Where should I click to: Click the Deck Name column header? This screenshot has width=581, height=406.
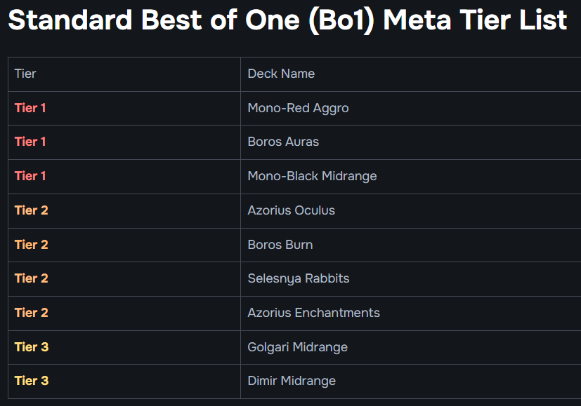coord(281,74)
